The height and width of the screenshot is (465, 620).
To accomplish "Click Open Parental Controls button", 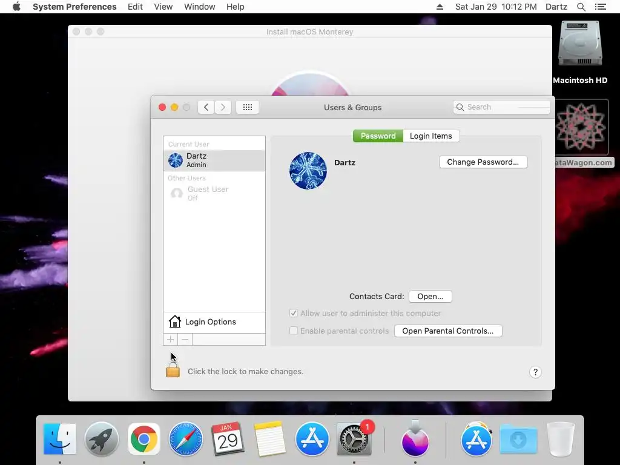I will tap(448, 331).
